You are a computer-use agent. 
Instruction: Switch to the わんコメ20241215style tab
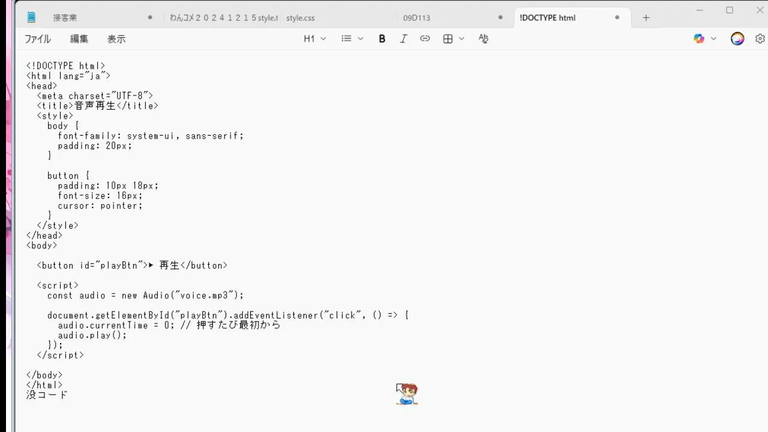pos(223,18)
